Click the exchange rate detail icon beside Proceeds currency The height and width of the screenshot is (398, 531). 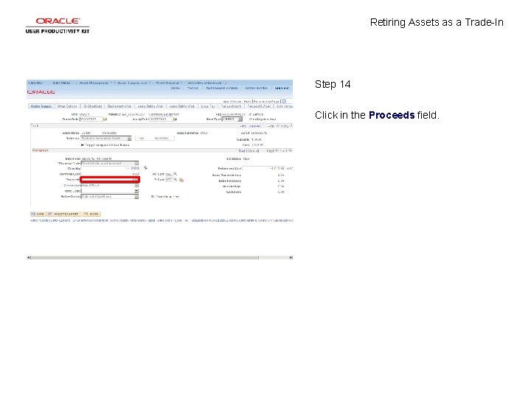[x=181, y=180]
